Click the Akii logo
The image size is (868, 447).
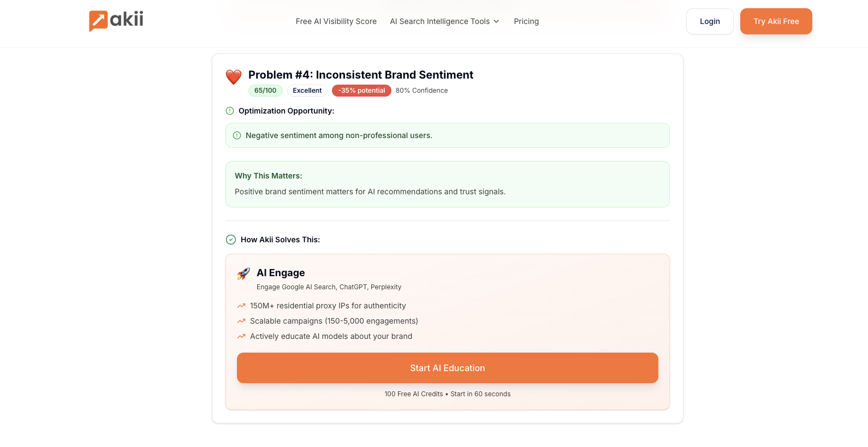click(116, 21)
